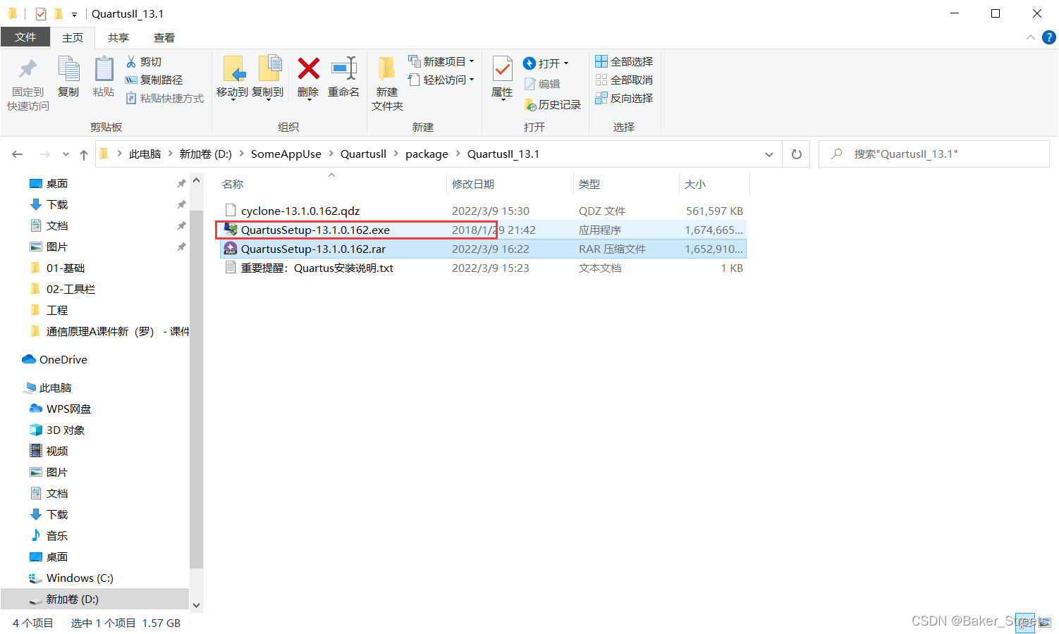The height and width of the screenshot is (634, 1059).
Task: Open Downloads in Quick access
Action: point(57,204)
